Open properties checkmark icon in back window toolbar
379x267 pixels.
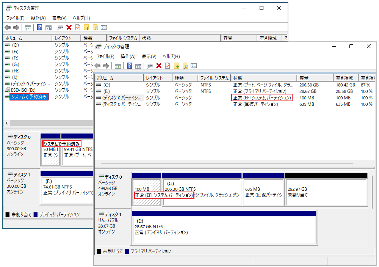coord(78,28)
